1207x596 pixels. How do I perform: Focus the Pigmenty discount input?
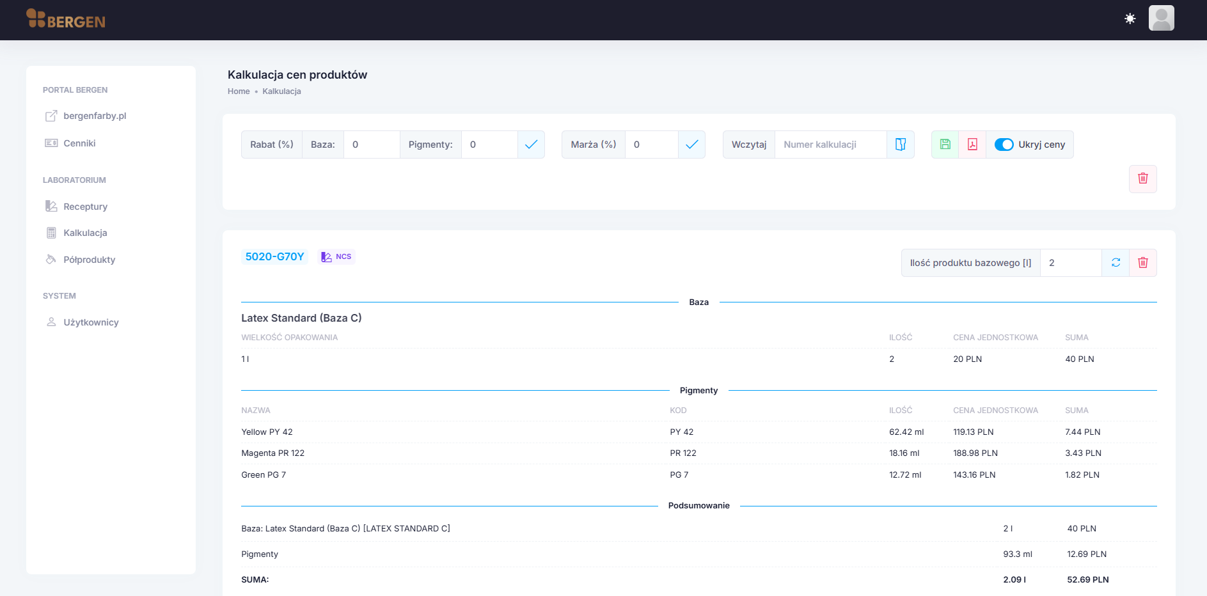489,145
